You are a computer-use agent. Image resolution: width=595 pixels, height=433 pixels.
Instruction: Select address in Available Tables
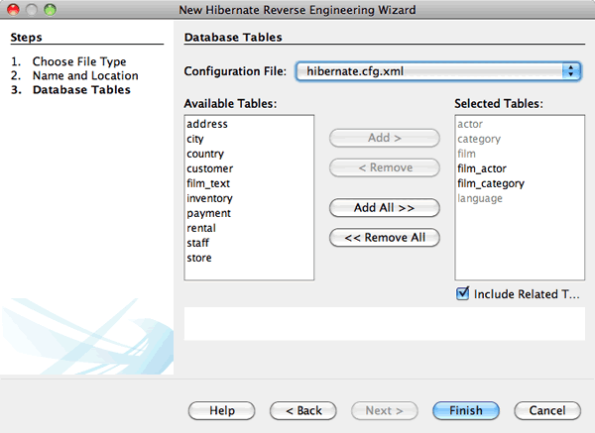click(x=207, y=125)
